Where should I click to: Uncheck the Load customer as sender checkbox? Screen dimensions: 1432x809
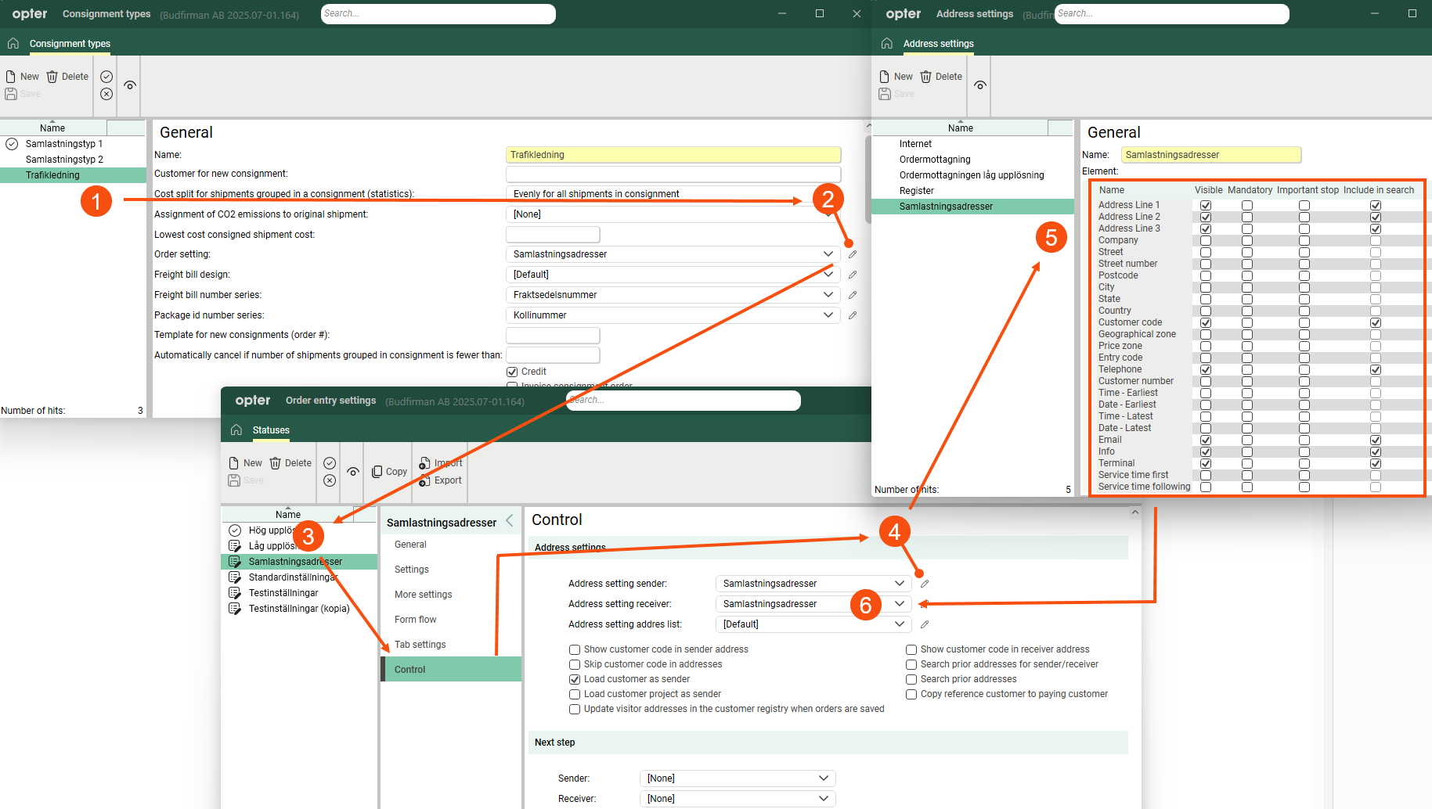[575, 679]
